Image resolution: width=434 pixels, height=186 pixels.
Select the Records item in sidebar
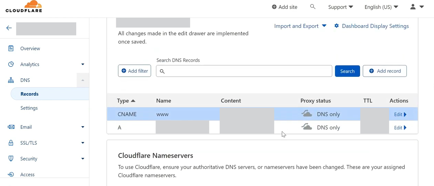click(x=50, y=94)
